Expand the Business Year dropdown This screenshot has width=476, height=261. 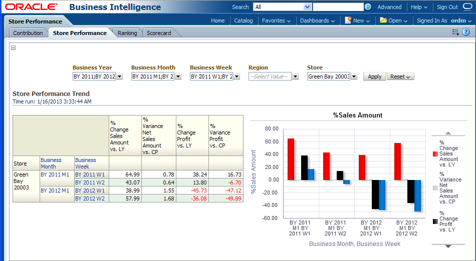point(119,76)
